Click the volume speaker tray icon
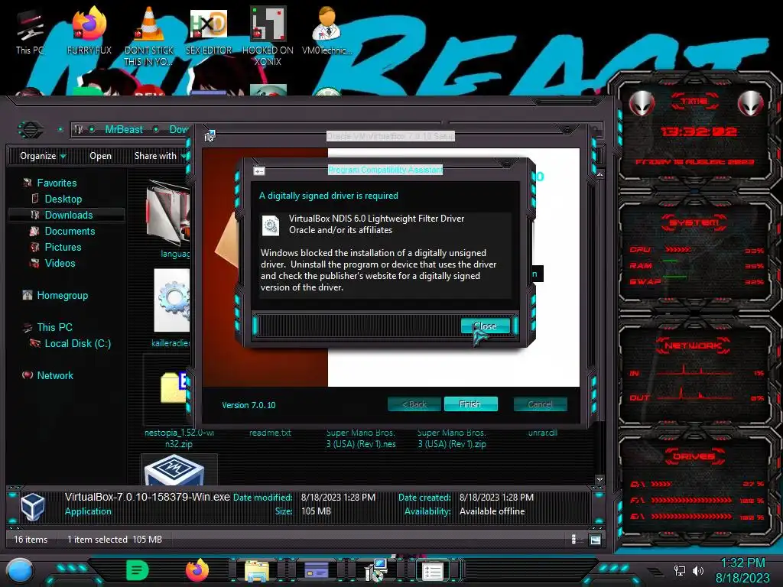Viewport: 783px width, 587px height. pyautogui.click(x=697, y=570)
